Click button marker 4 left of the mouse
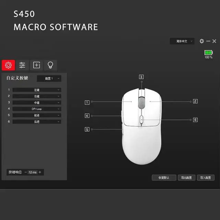The height and width of the screenshot is (220, 220). [87, 116]
